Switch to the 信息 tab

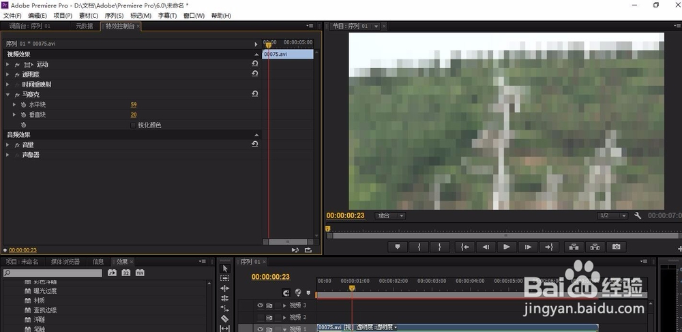[x=98, y=262]
